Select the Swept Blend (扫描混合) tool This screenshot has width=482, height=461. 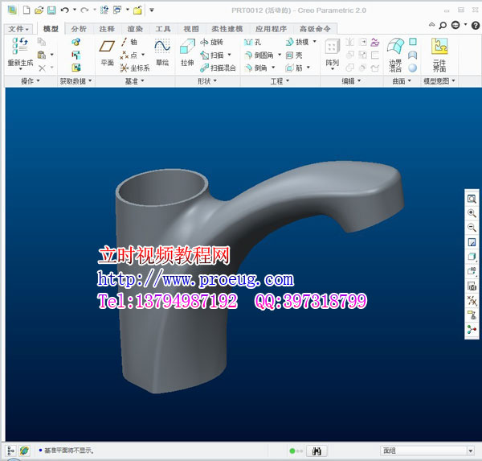pos(218,68)
